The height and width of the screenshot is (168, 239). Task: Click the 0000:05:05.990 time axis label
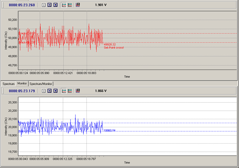click(40, 73)
